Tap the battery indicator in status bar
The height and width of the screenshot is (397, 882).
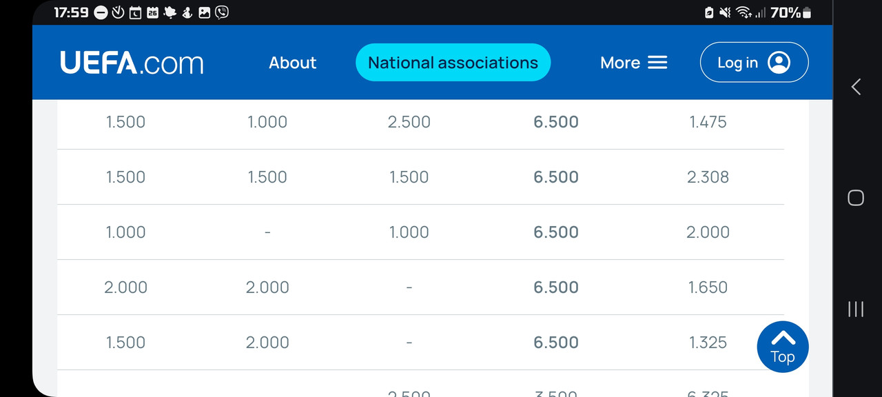tap(806, 12)
